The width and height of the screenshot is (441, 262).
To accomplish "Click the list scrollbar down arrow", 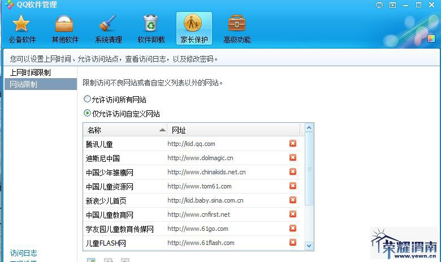I will click(309, 246).
